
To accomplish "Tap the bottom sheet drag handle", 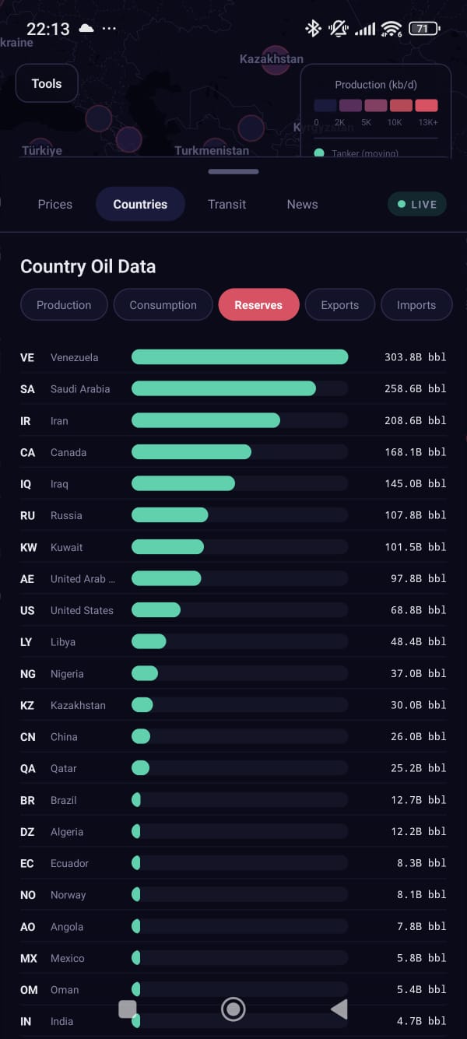I will (x=233, y=171).
